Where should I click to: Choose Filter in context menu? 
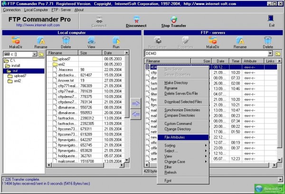[183, 167]
